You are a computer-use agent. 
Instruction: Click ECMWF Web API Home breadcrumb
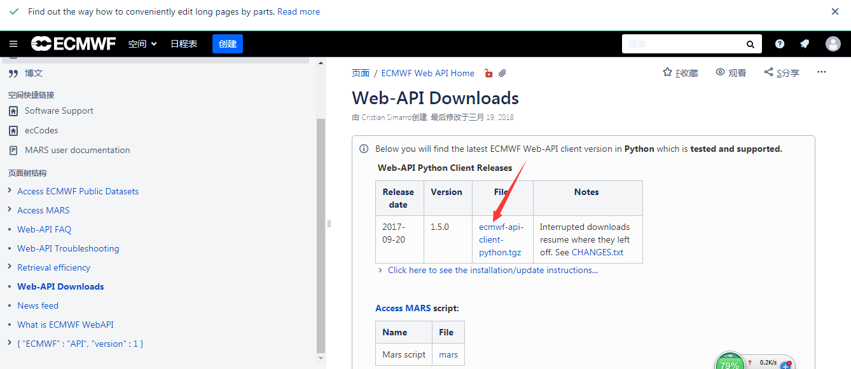[x=428, y=73]
